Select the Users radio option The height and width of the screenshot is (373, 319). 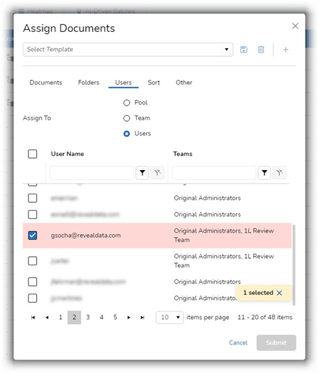click(127, 134)
